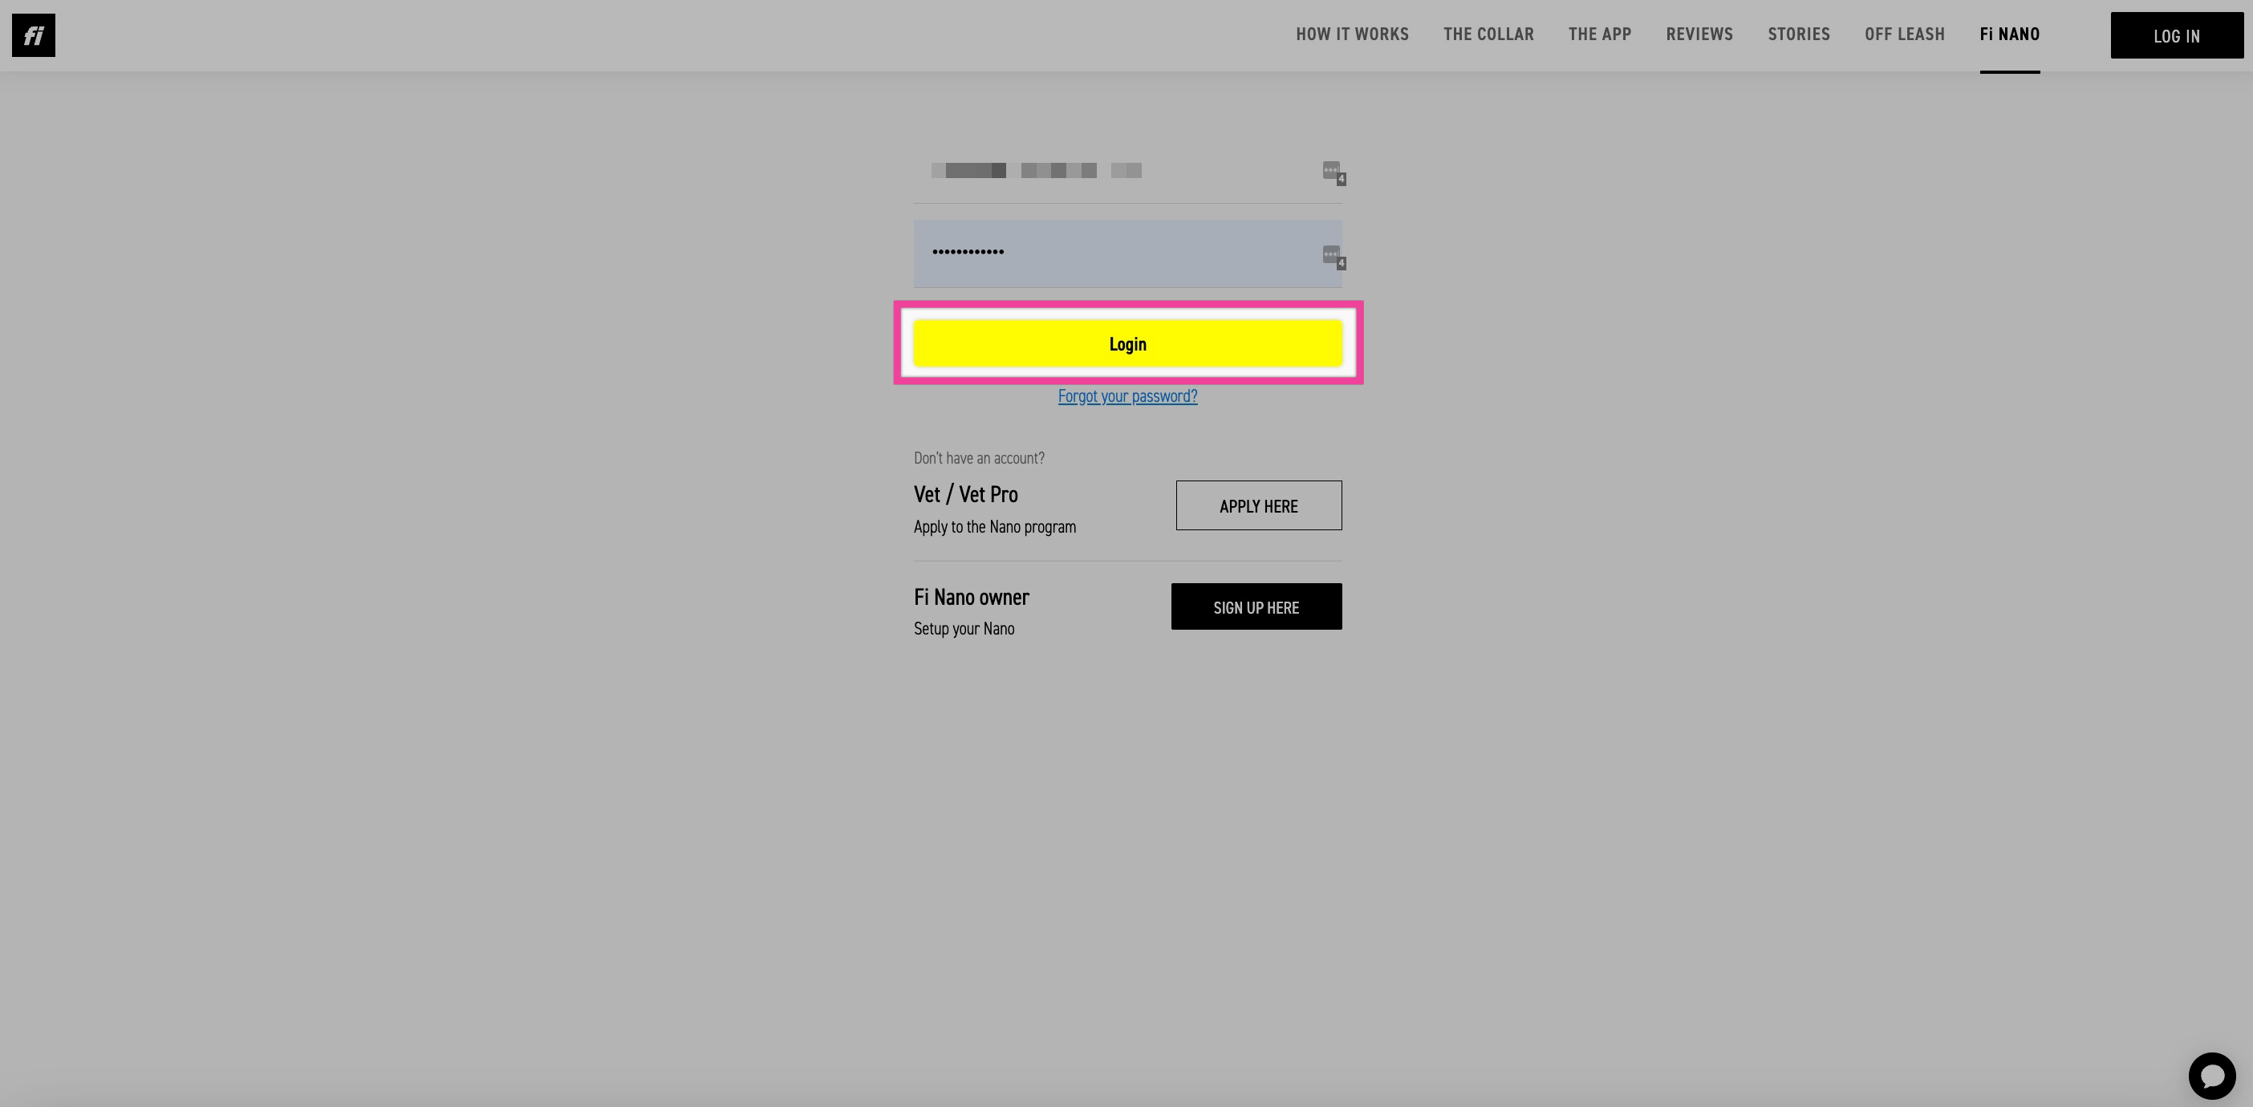
Task: Click "Apply to the Nano program" text
Action: click(x=994, y=526)
